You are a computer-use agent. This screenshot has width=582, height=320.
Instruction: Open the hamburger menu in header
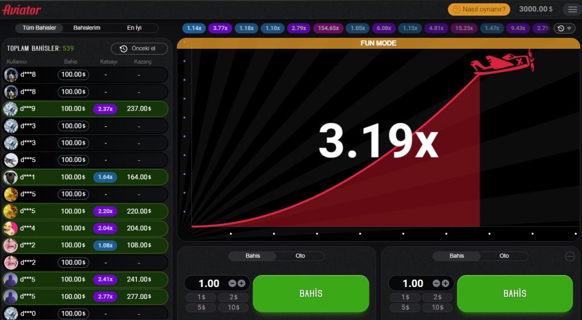coord(571,9)
